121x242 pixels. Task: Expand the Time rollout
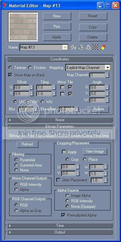click(x=60, y=226)
